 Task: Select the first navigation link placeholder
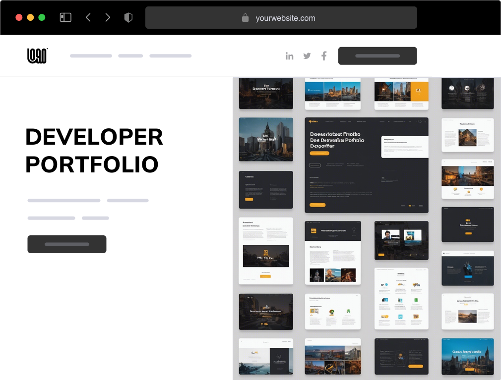(x=91, y=55)
